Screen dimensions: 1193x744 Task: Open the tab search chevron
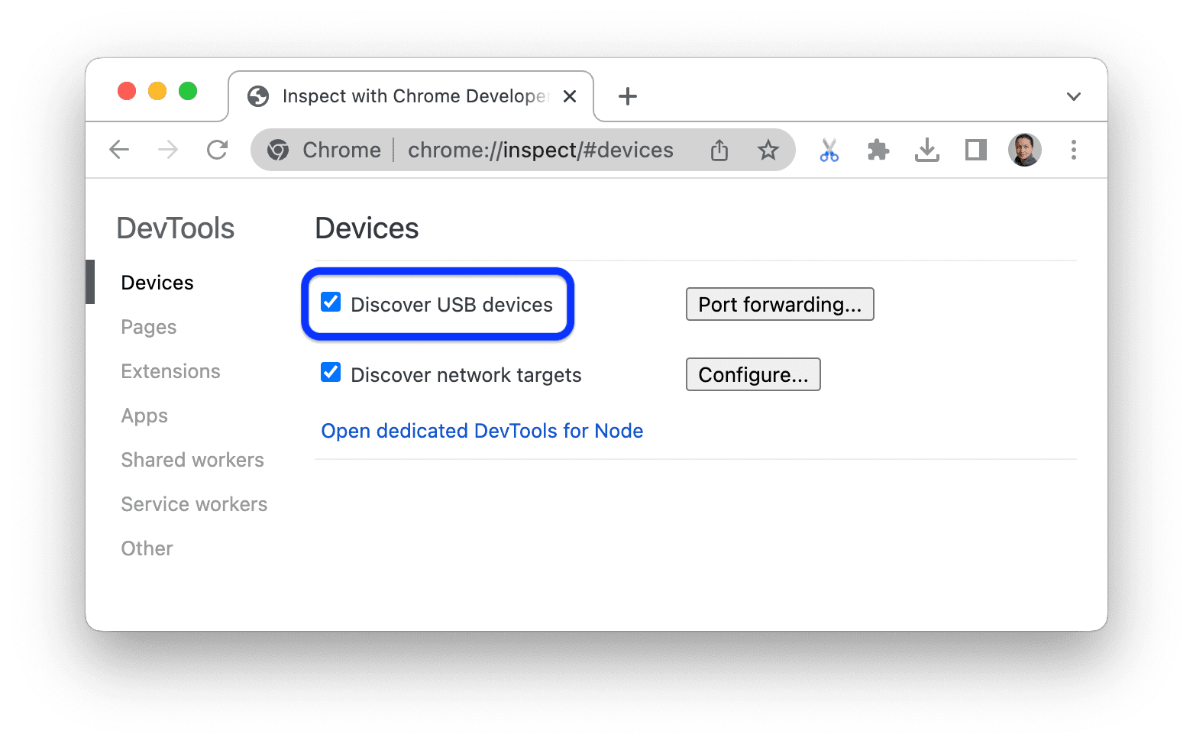1073,96
